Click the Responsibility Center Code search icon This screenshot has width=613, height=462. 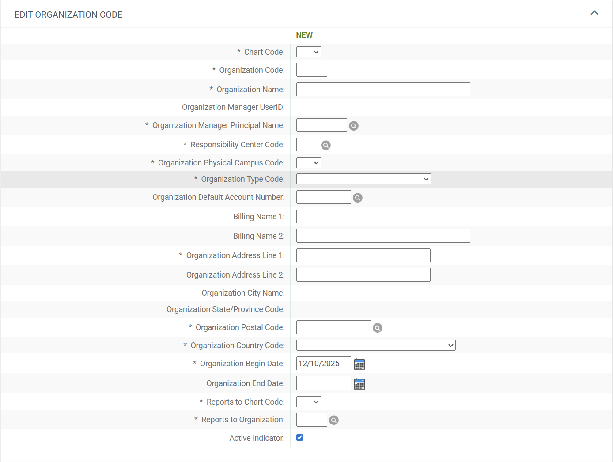point(326,145)
